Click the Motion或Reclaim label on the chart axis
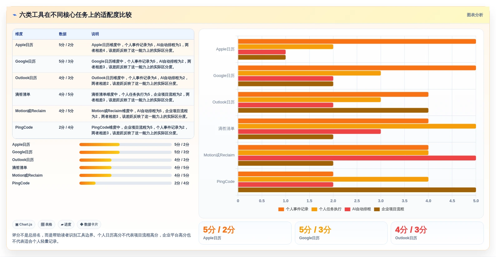This screenshot has height=257, width=496. [x=219, y=155]
